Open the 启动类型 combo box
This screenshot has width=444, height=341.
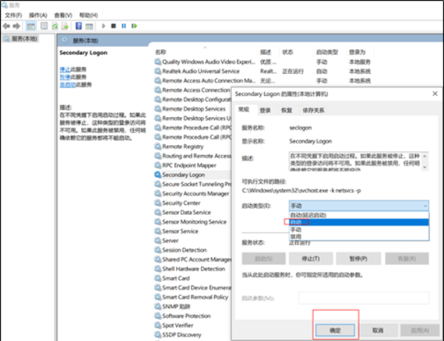click(358, 205)
